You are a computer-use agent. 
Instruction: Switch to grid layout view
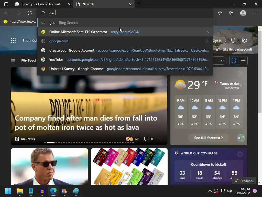point(233,61)
